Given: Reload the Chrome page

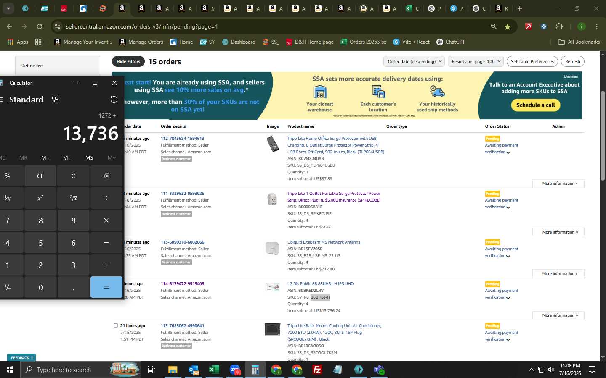Looking at the screenshot, I should [40, 26].
